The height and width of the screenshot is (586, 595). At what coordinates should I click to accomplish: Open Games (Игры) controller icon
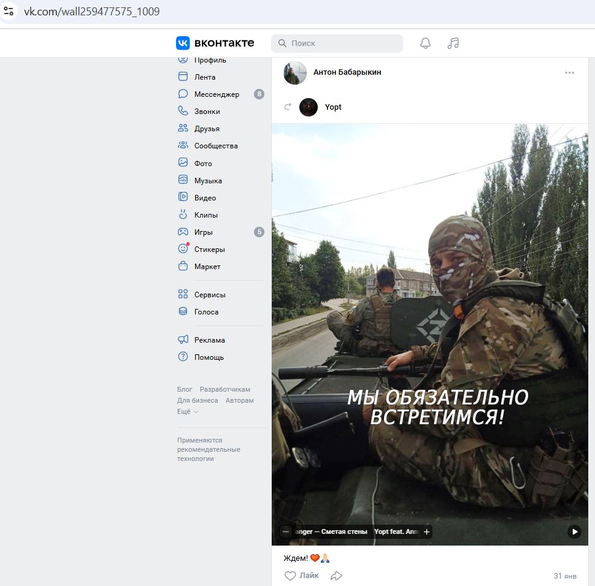[x=183, y=232]
